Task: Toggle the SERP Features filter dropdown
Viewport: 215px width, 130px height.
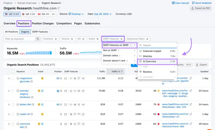Action: click(x=113, y=39)
